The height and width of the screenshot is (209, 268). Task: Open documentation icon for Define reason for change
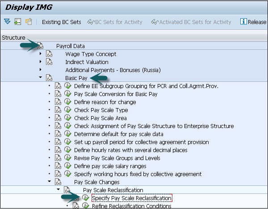(58, 102)
